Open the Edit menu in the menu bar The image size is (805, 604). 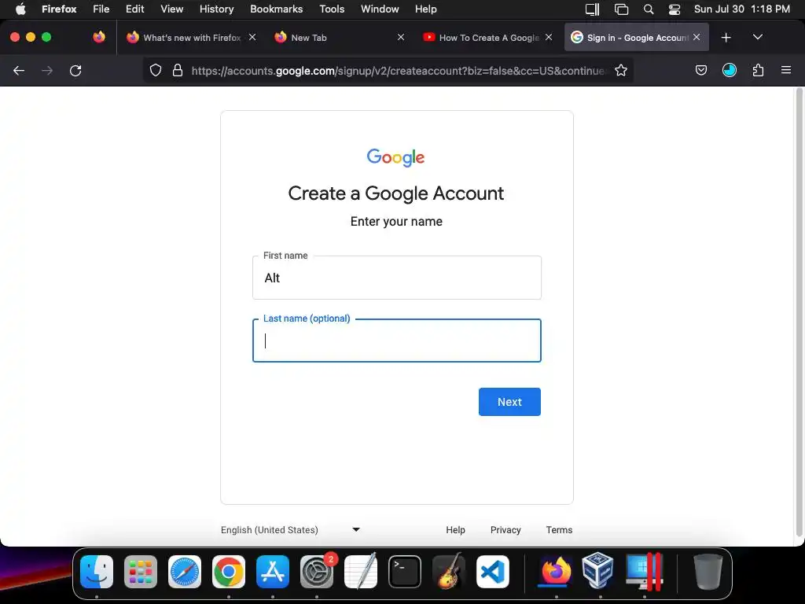point(135,9)
